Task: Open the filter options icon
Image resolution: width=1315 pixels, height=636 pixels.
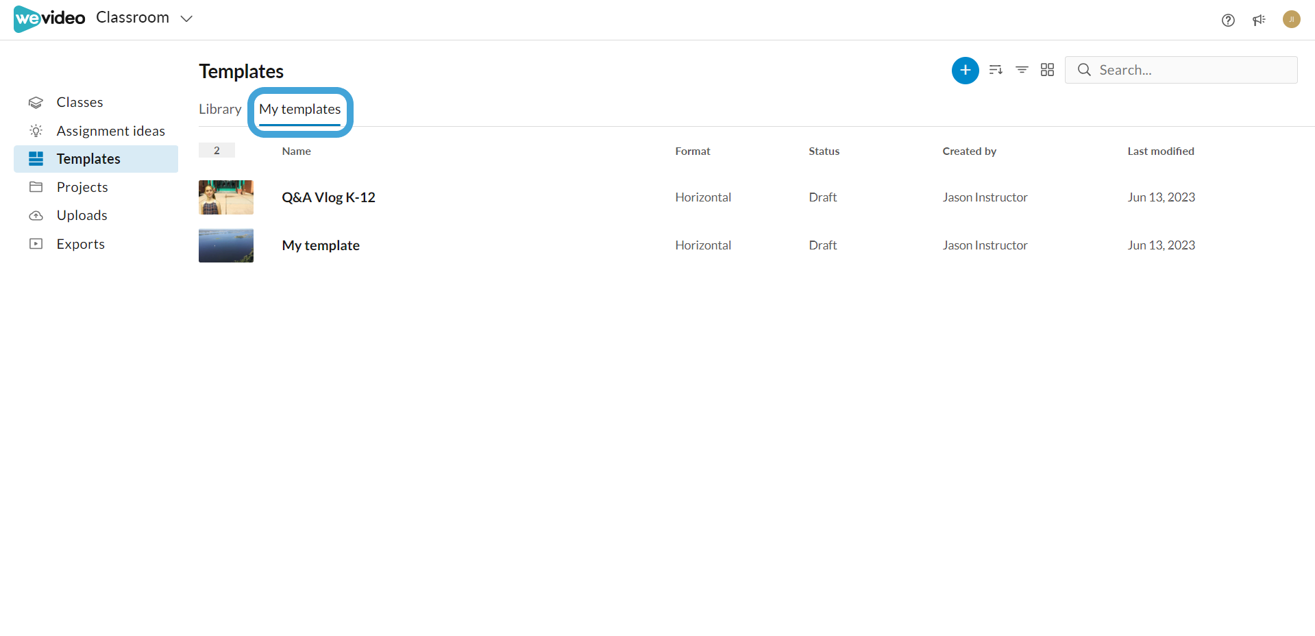Action: click(x=1021, y=70)
